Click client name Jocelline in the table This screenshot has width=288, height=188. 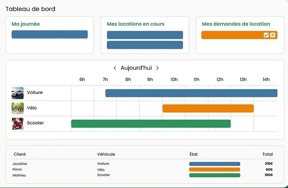[20, 164]
